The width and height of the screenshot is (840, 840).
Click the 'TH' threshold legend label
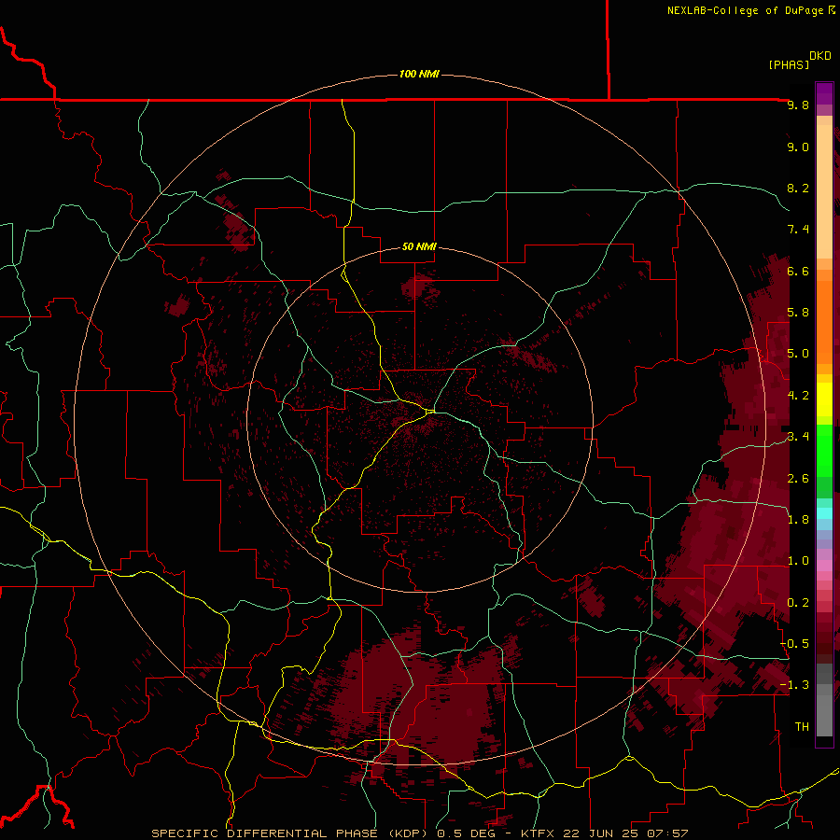802,727
